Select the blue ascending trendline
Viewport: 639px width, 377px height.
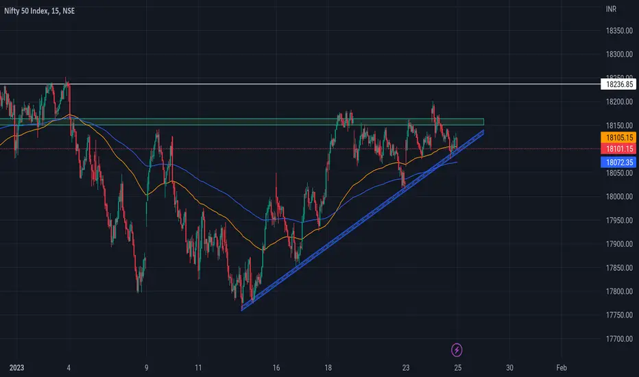362,221
